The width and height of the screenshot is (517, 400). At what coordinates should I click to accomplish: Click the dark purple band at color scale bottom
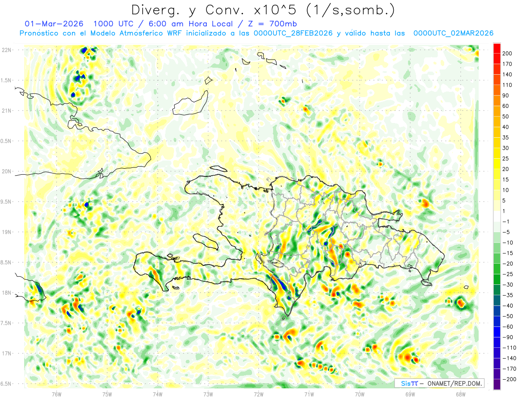[497, 384]
